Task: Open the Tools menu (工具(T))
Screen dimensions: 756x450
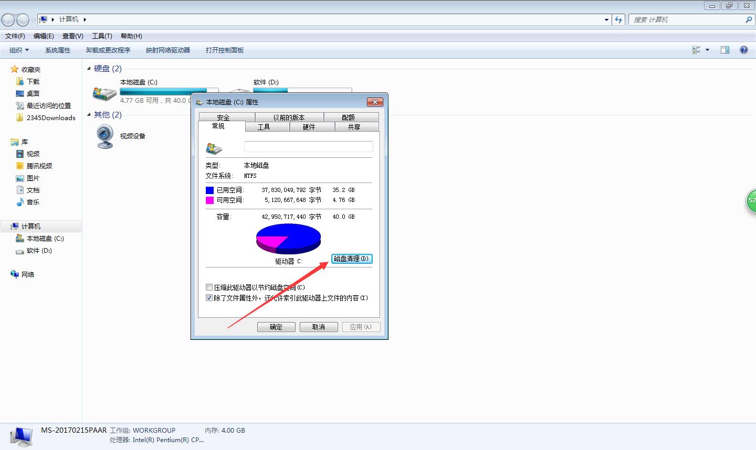Action: [102, 36]
